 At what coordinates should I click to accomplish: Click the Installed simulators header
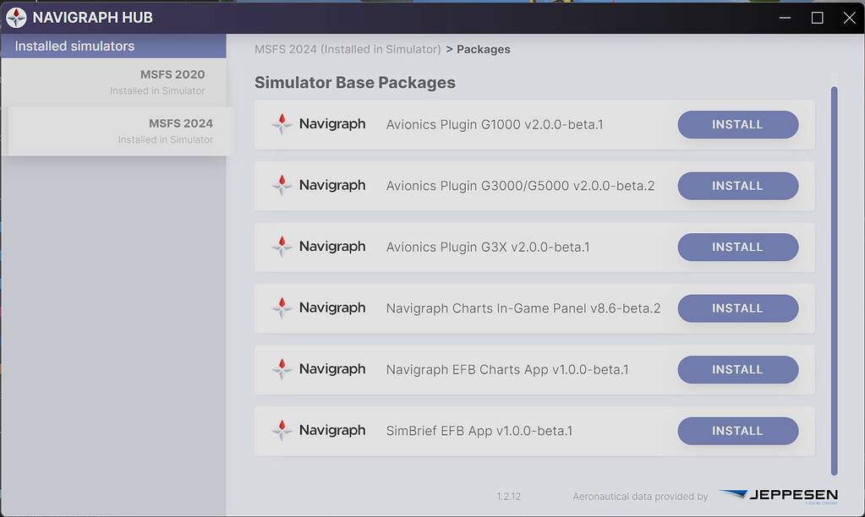coord(76,46)
